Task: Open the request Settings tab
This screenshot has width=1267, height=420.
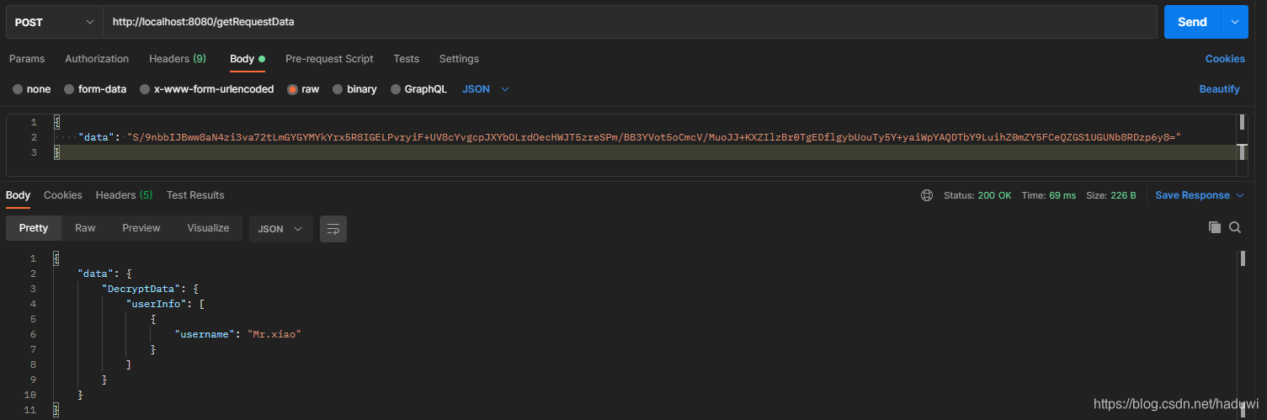Action: [x=459, y=59]
